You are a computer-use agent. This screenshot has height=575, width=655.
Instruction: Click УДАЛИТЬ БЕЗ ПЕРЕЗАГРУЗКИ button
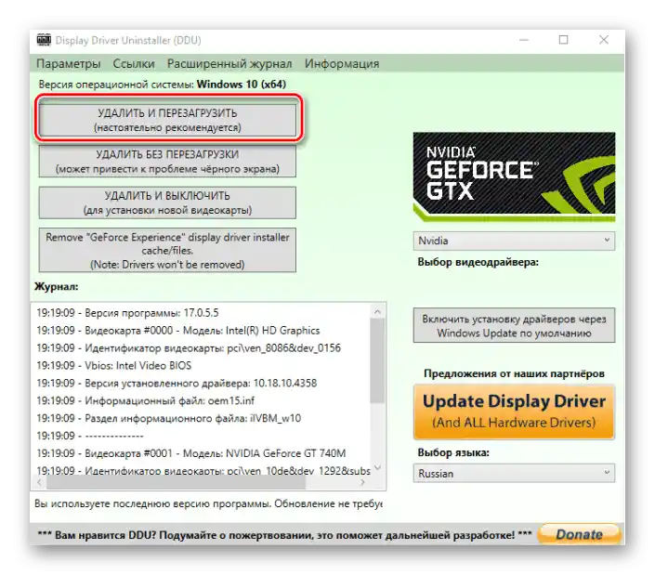coord(167,162)
